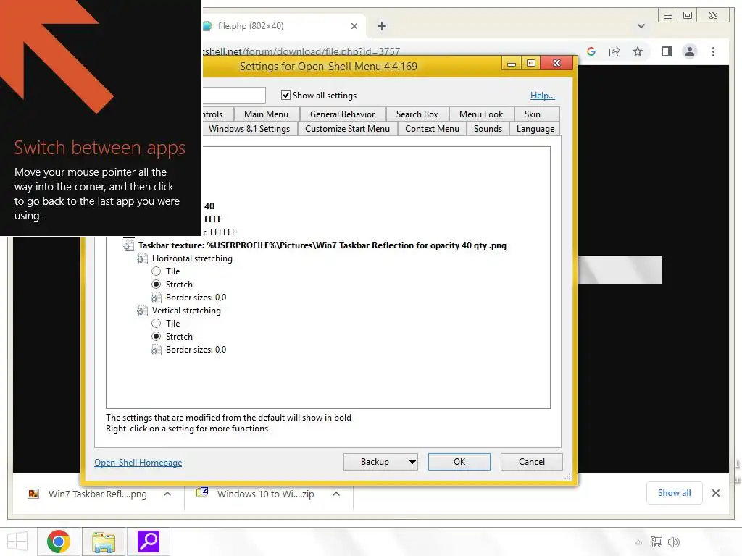Click the Share page icon in Chrome
742x556 pixels.
(x=614, y=51)
